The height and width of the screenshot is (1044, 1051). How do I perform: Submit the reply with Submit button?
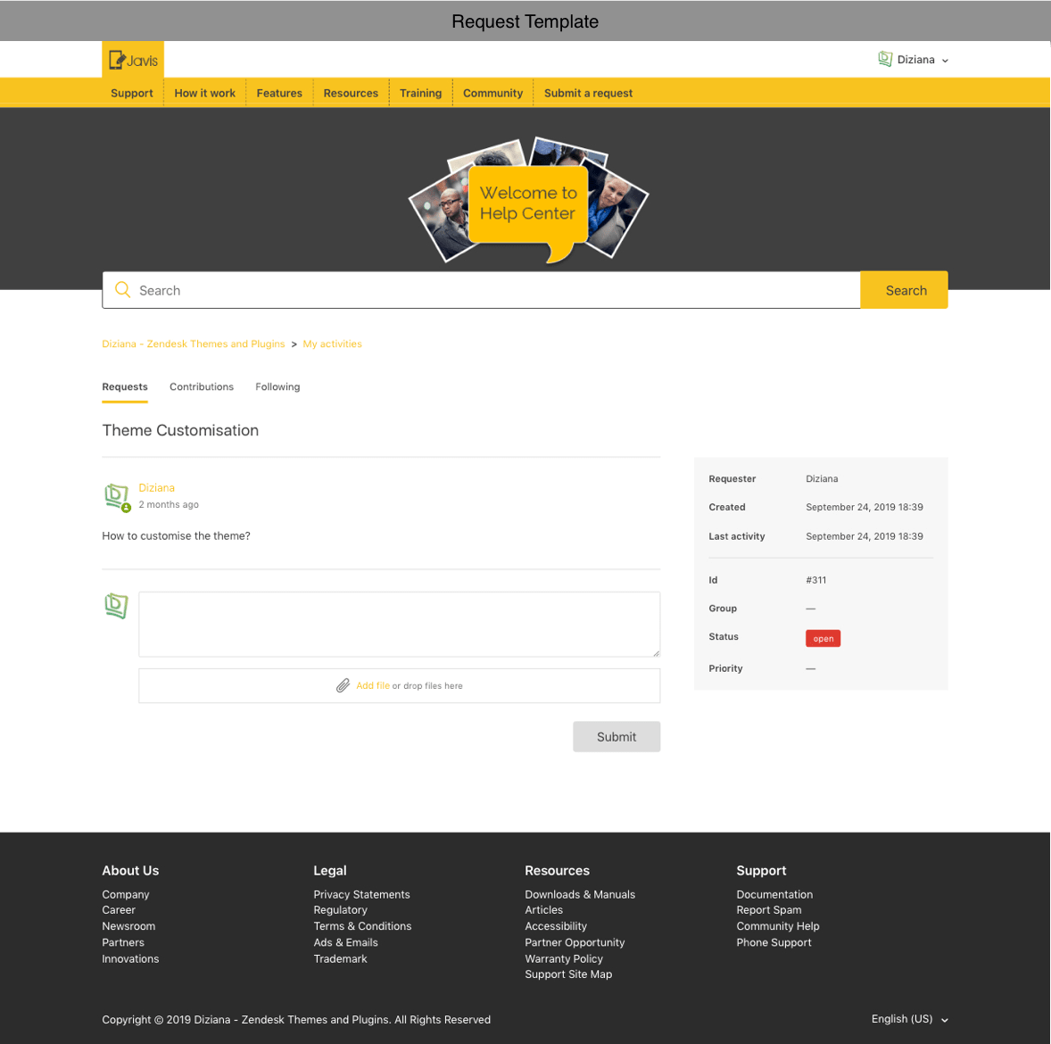pos(617,736)
